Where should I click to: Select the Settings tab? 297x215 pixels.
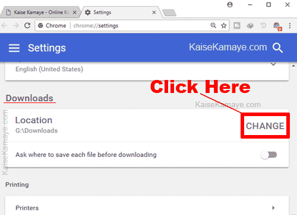[121, 12]
